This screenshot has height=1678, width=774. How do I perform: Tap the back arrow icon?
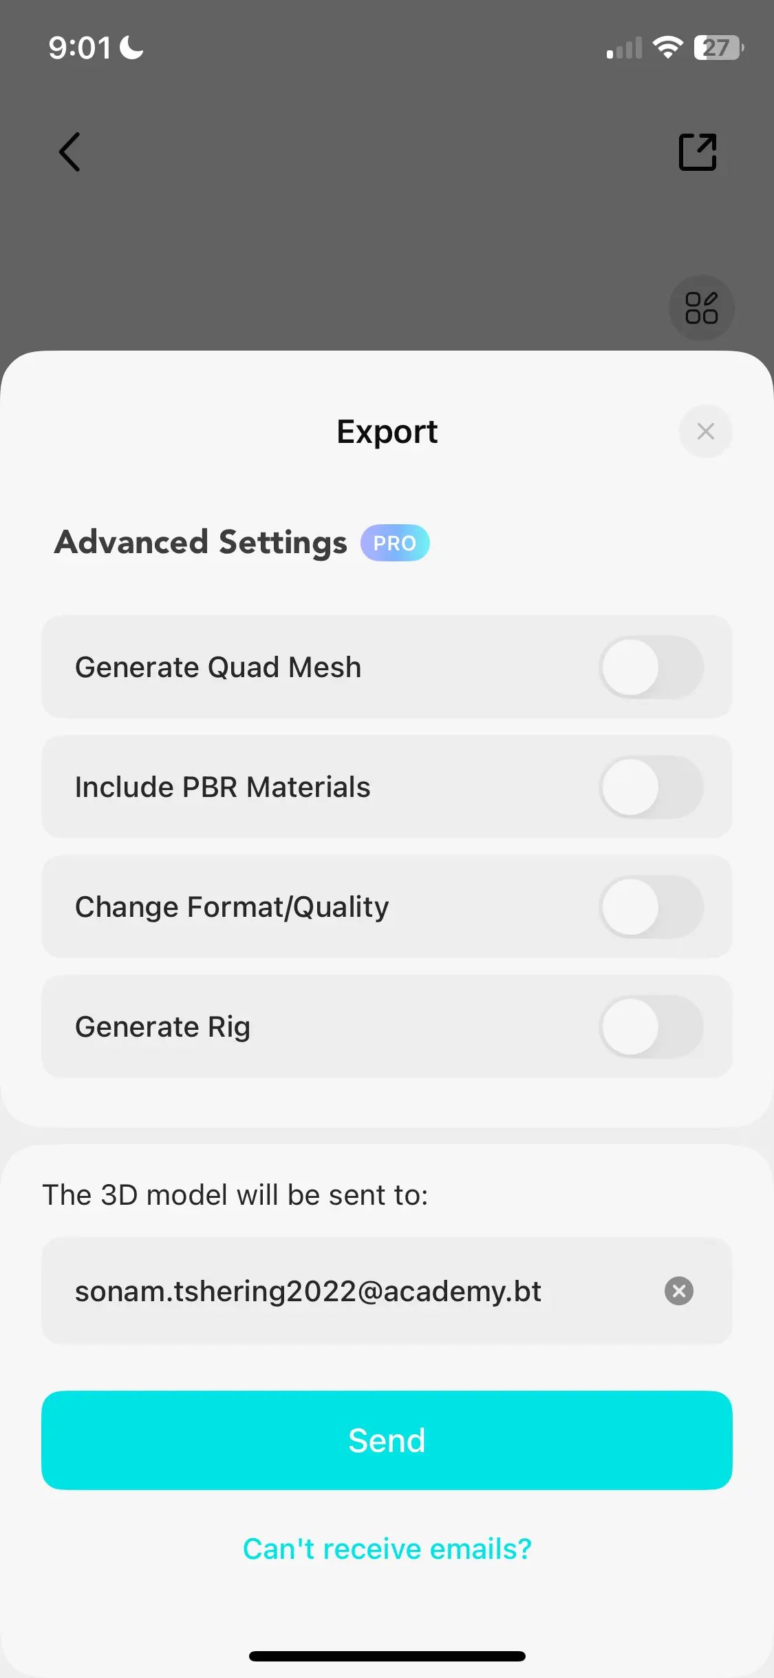[x=69, y=152]
